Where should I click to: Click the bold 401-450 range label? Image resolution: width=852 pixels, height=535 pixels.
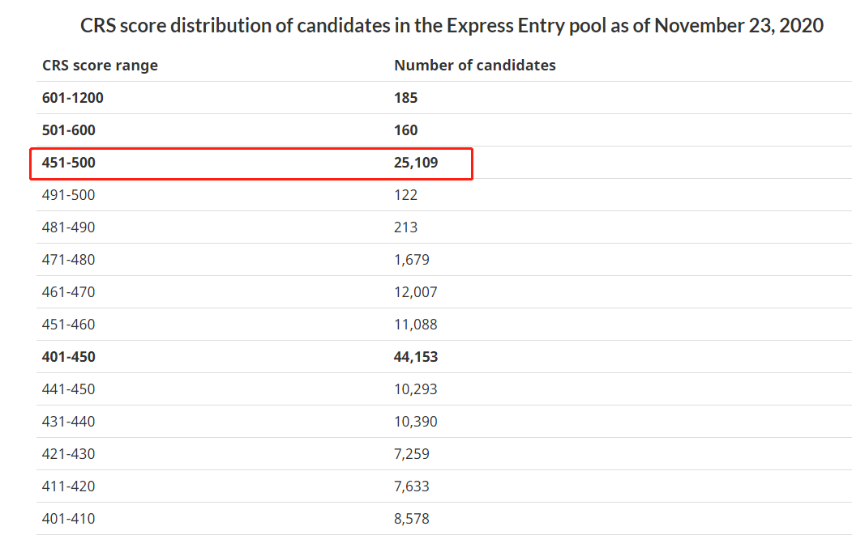point(68,357)
